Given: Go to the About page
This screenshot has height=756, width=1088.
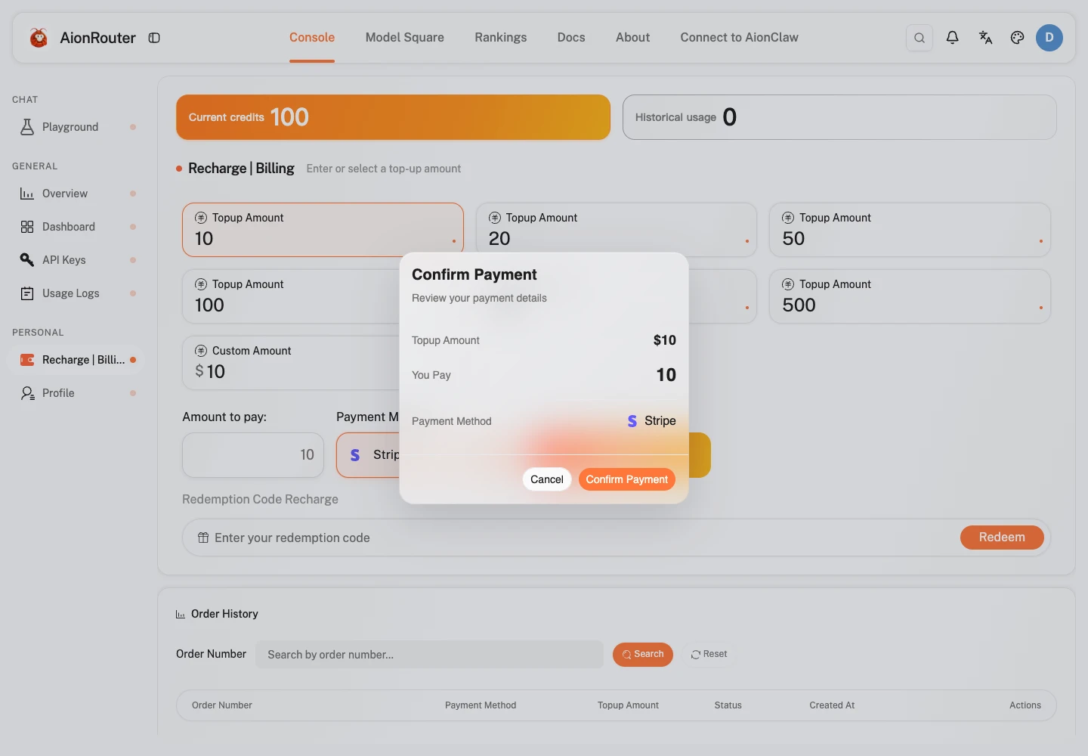Looking at the screenshot, I should coord(632,37).
